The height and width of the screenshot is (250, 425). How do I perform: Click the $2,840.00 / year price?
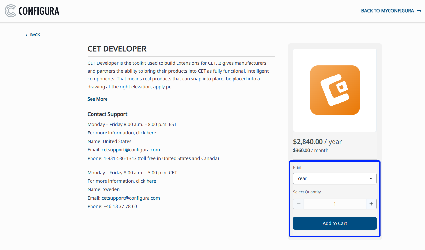click(x=318, y=142)
